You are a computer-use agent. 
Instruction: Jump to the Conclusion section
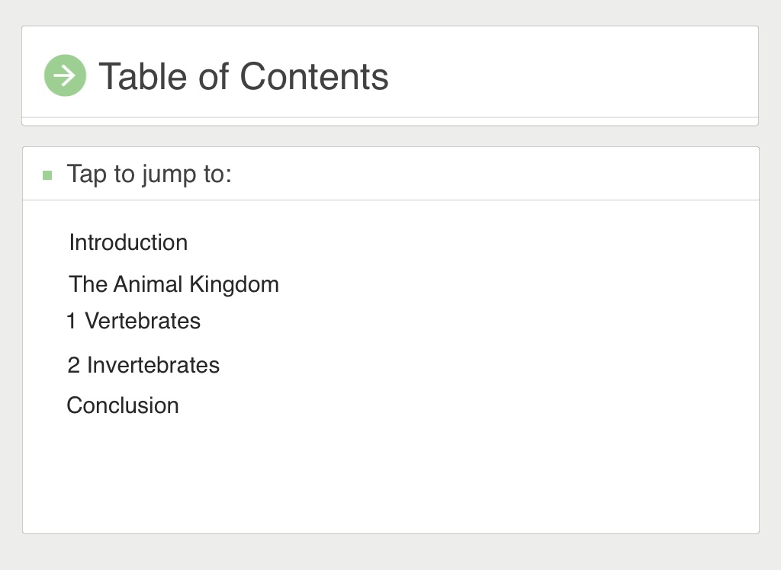point(123,405)
